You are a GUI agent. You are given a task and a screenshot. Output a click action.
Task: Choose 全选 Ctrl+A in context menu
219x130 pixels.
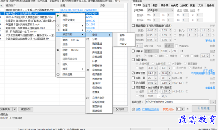[x=71, y=40]
